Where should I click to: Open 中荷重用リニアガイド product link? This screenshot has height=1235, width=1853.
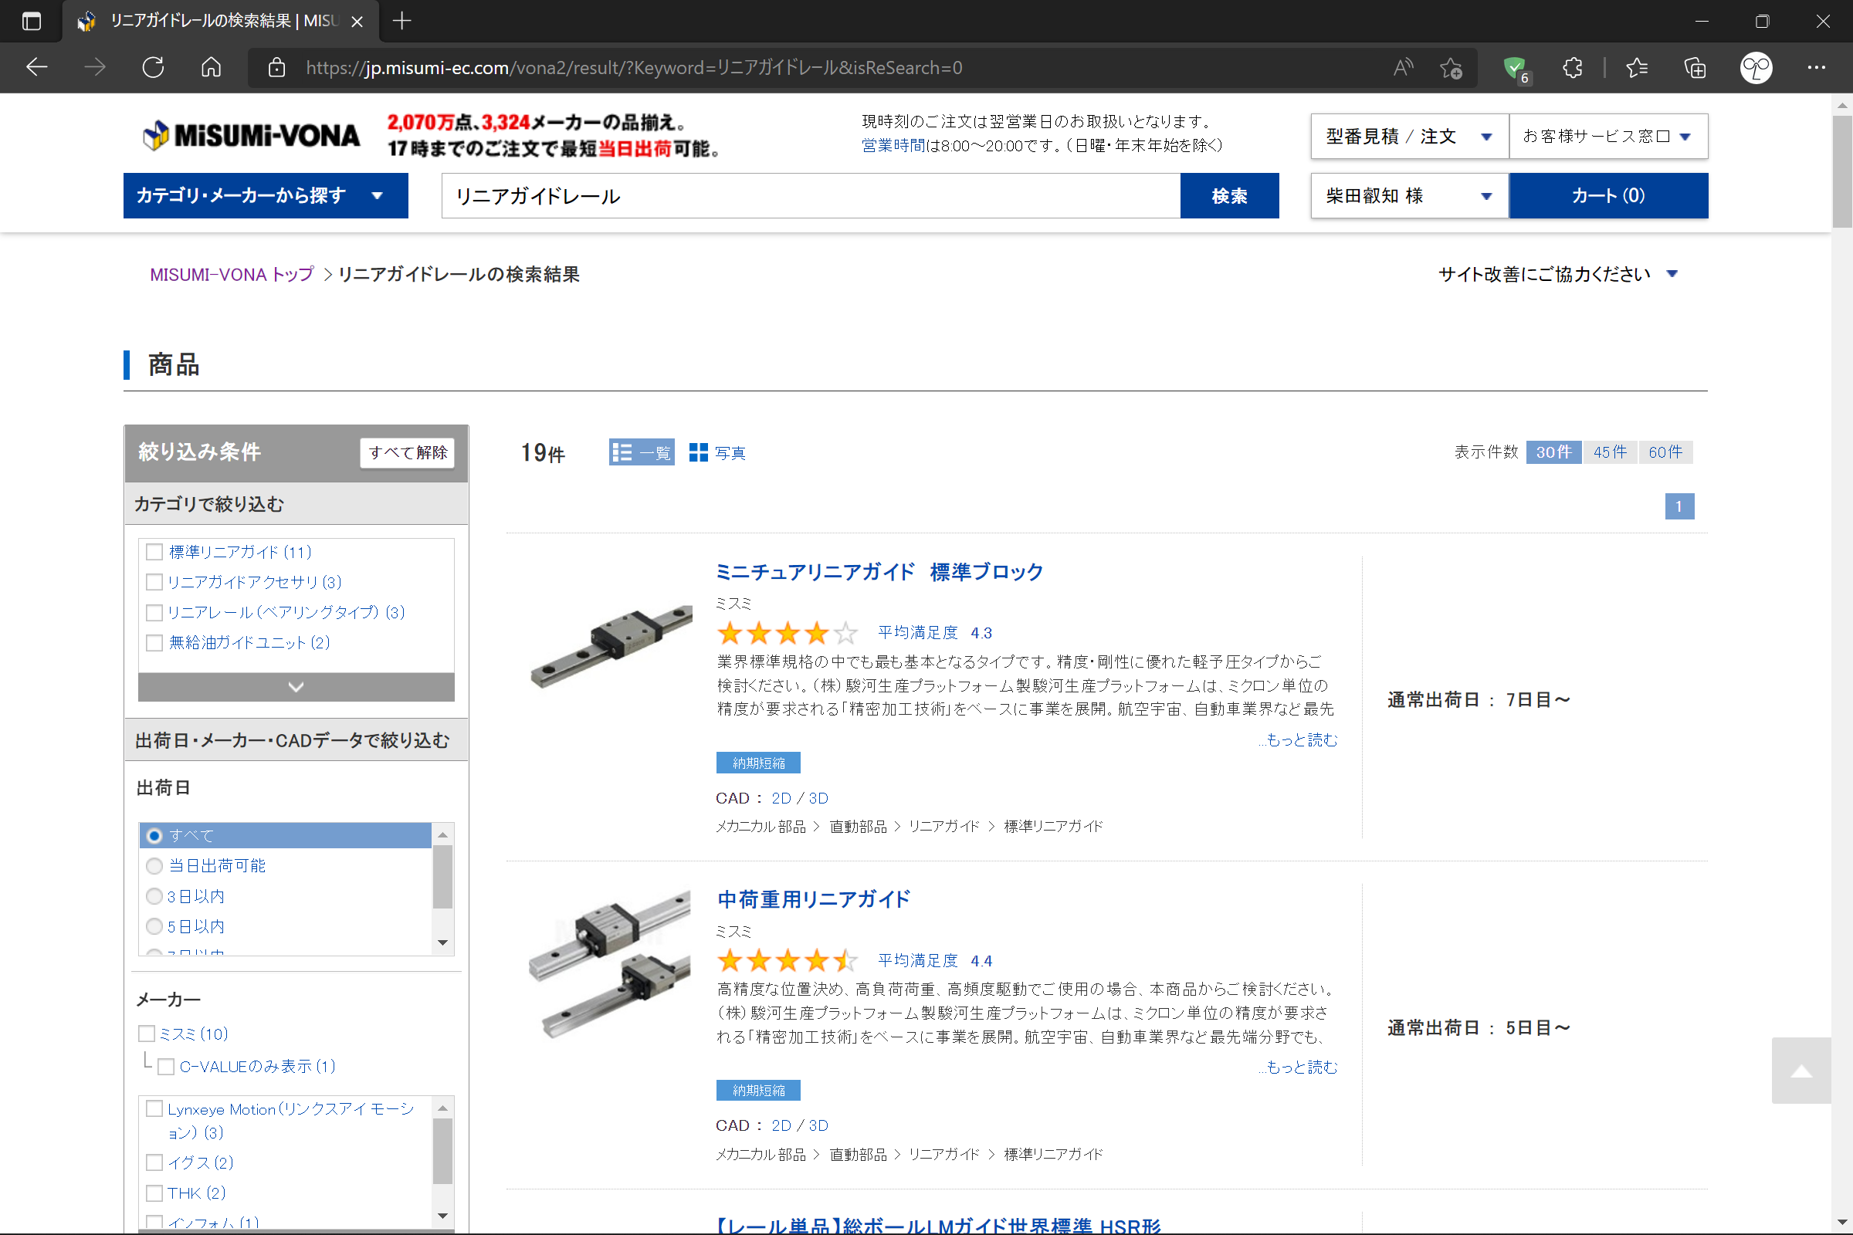point(813,899)
